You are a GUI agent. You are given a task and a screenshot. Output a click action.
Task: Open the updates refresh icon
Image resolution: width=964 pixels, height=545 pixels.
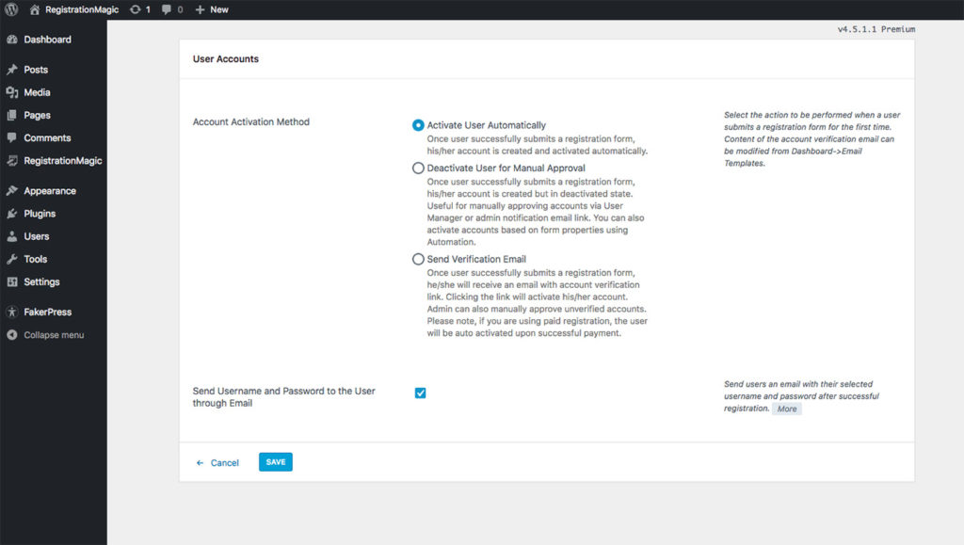tap(136, 9)
